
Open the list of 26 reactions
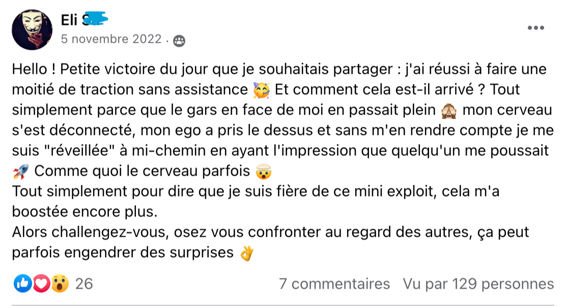(x=84, y=284)
